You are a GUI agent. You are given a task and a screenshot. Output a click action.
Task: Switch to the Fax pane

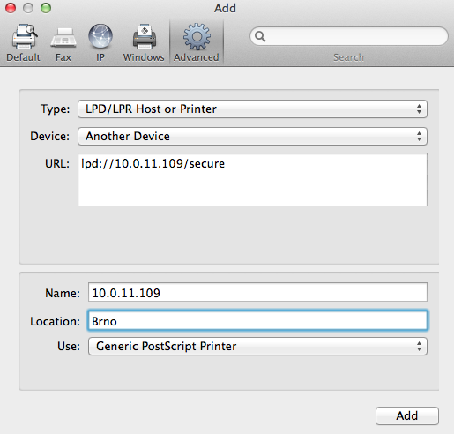[63, 38]
